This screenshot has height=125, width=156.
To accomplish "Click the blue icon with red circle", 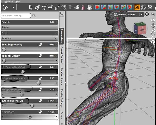I will click(97, 7).
